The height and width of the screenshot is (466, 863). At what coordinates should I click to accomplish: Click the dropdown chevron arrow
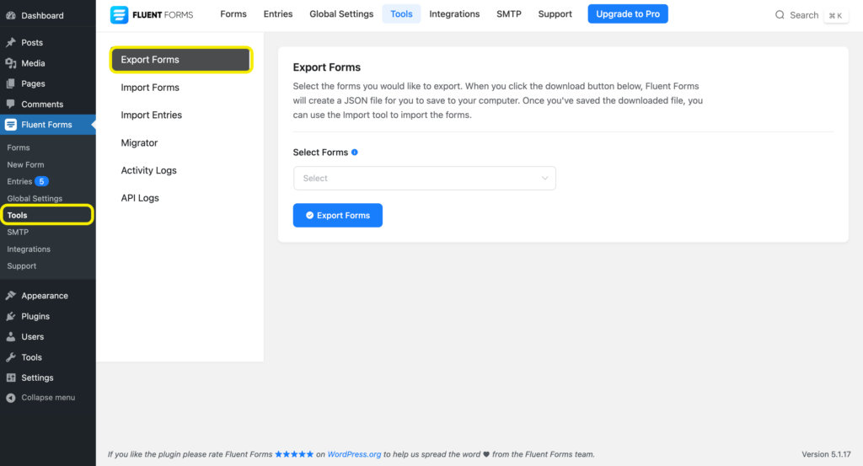click(x=544, y=178)
